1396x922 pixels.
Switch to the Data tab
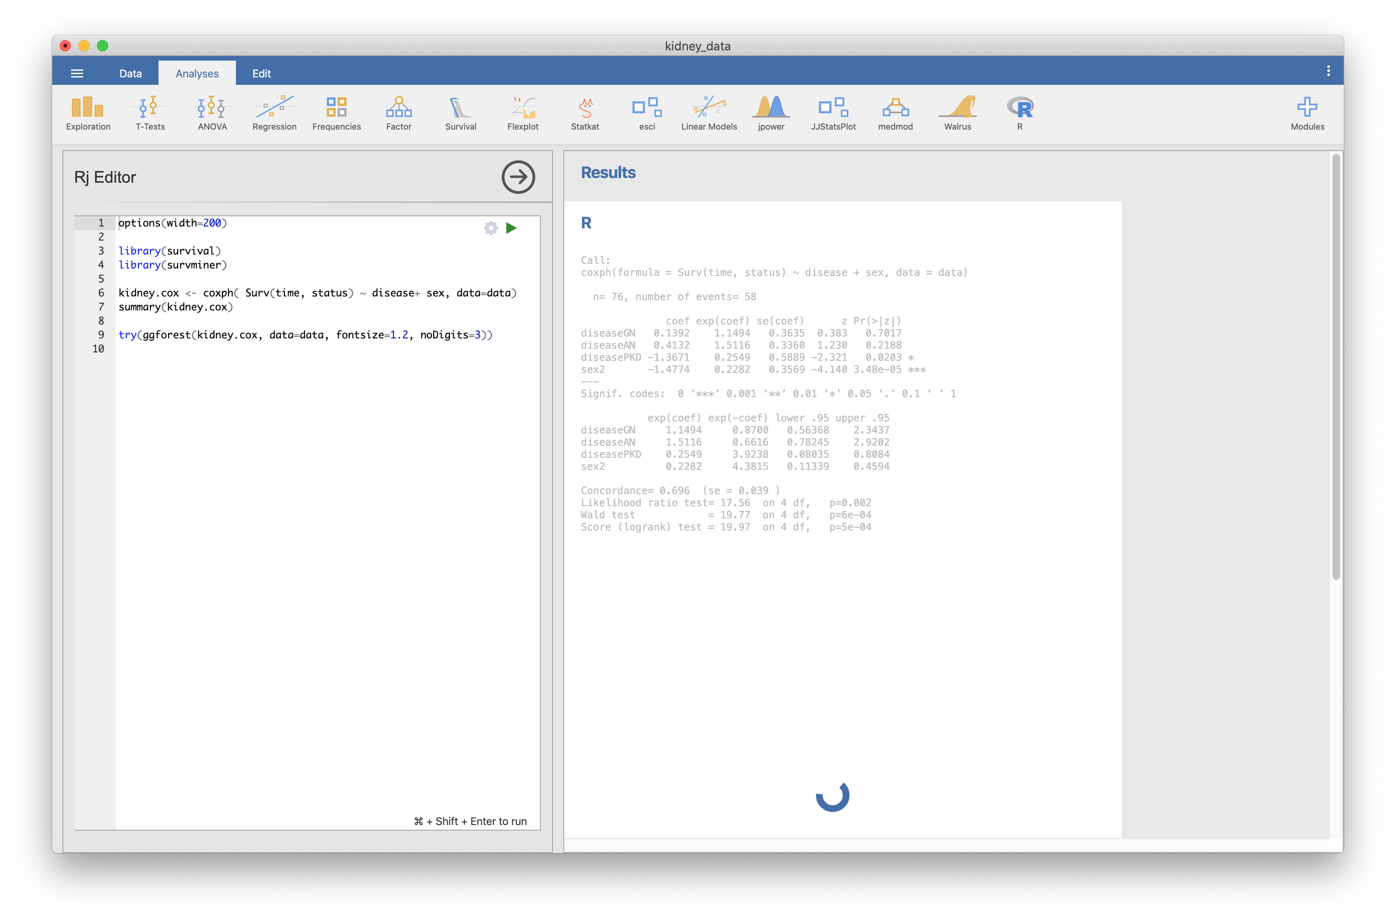pos(131,74)
